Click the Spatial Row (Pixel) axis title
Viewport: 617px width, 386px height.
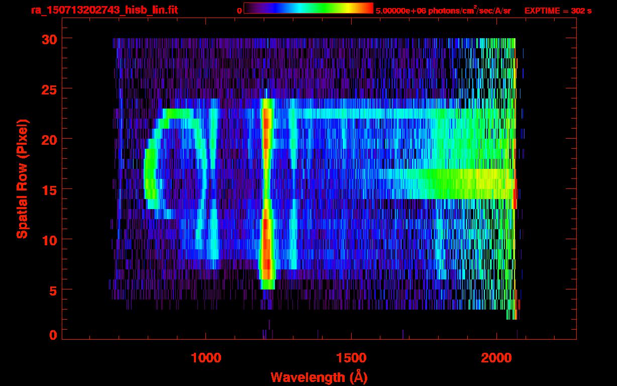[22, 178]
